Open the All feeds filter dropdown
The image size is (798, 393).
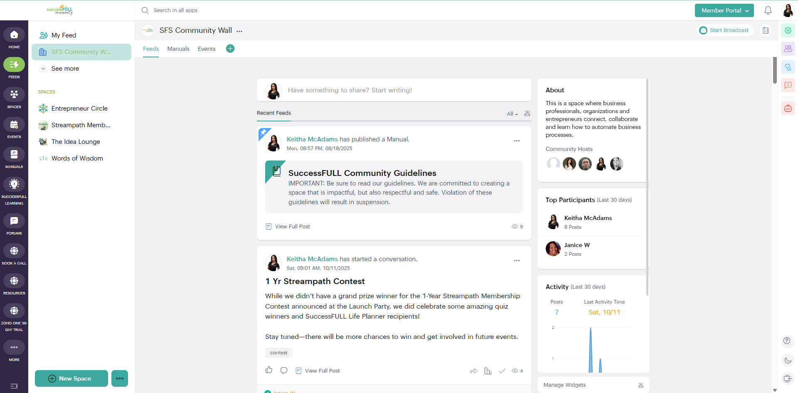tap(512, 114)
